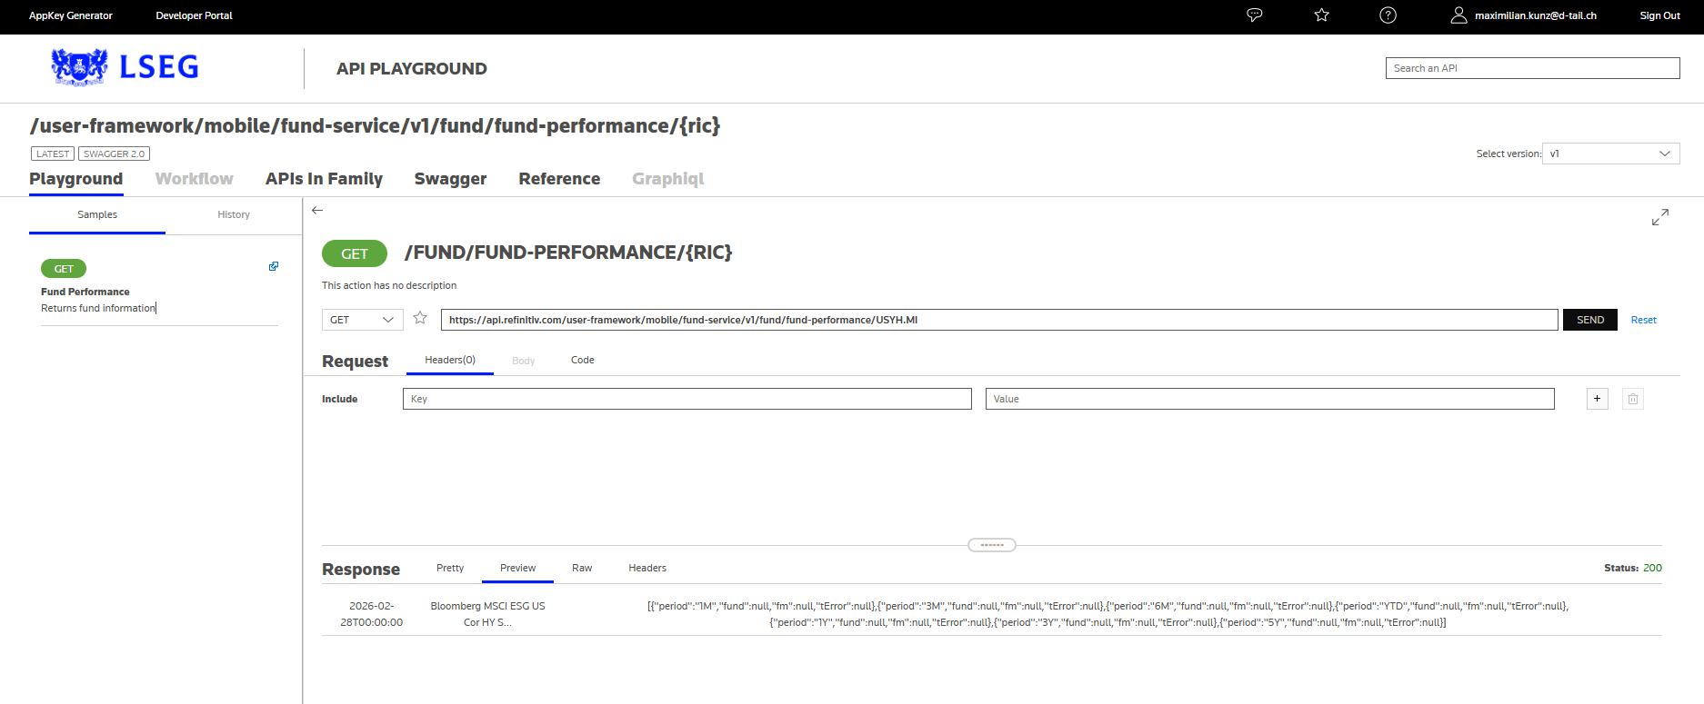1704x704 pixels.
Task: Switch to the Workflow tab
Action: point(194,179)
